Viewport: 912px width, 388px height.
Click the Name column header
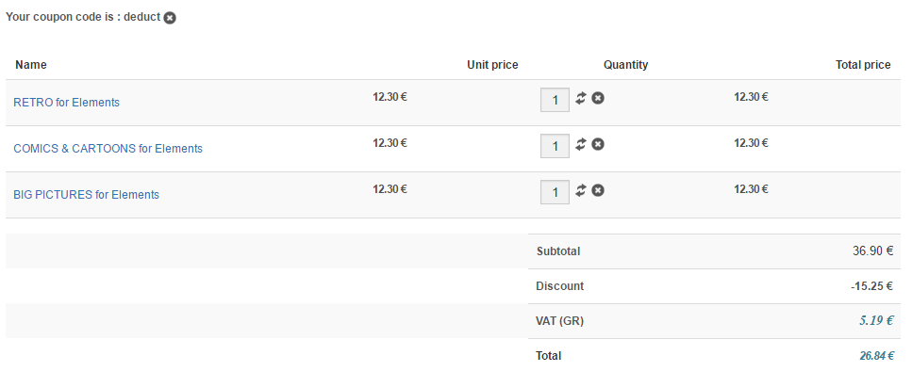(31, 65)
